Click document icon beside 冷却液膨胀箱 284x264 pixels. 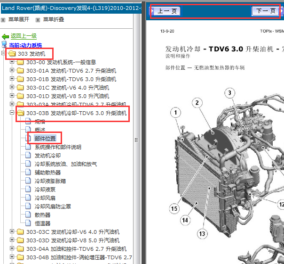[x=28, y=181]
